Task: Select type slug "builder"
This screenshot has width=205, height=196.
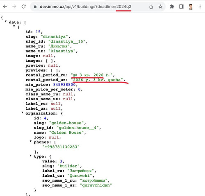Action: [68, 166]
